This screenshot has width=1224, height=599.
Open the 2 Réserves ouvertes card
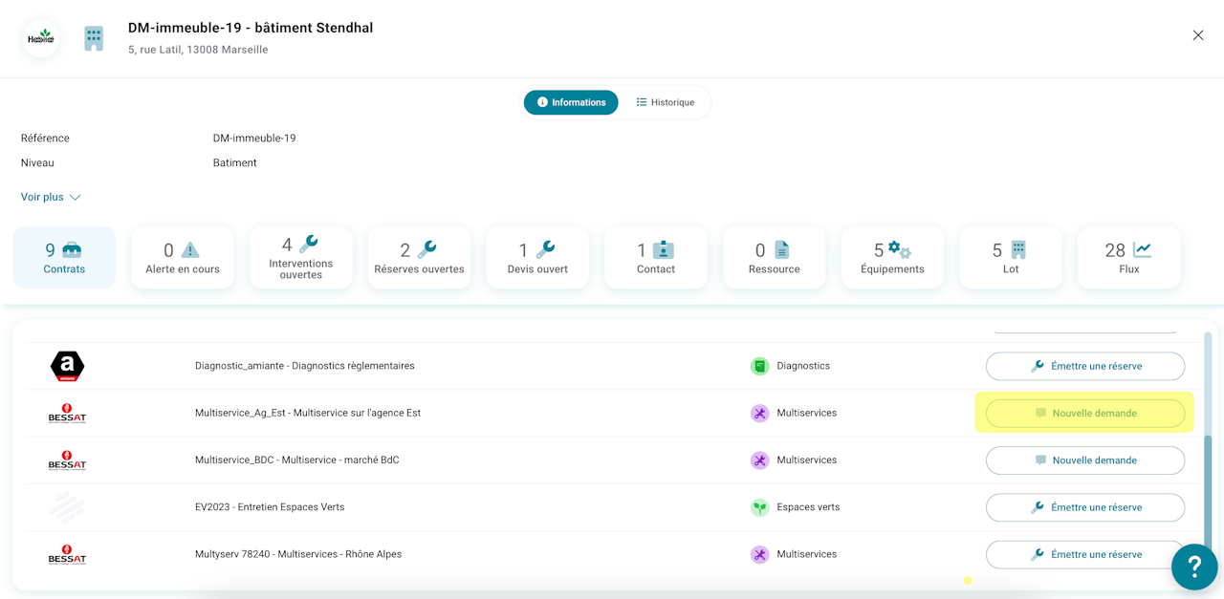pyautogui.click(x=419, y=258)
